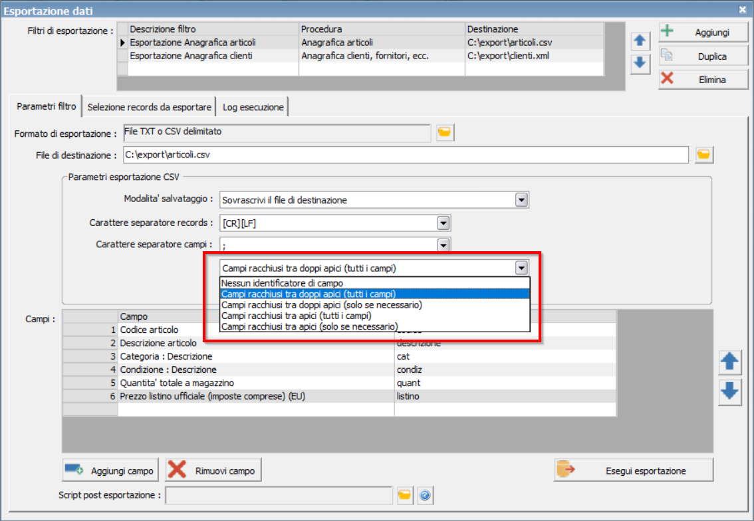Select Esportazione Anagrafica clienti filter row
The height and width of the screenshot is (521, 754).
coord(360,56)
